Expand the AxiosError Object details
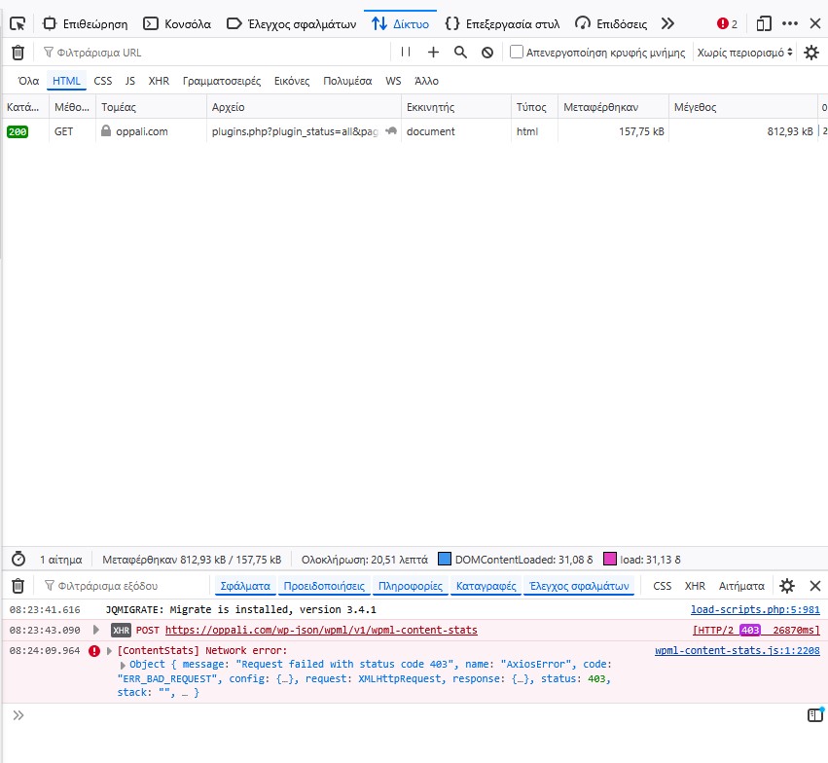Screen dimensions: 828x763 [124, 665]
